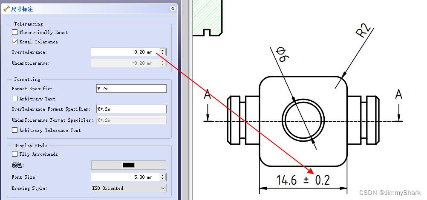The image size is (427, 200).
Task: Enable the Arbitrary Tolerance Text checkbox
Action: coord(15,130)
